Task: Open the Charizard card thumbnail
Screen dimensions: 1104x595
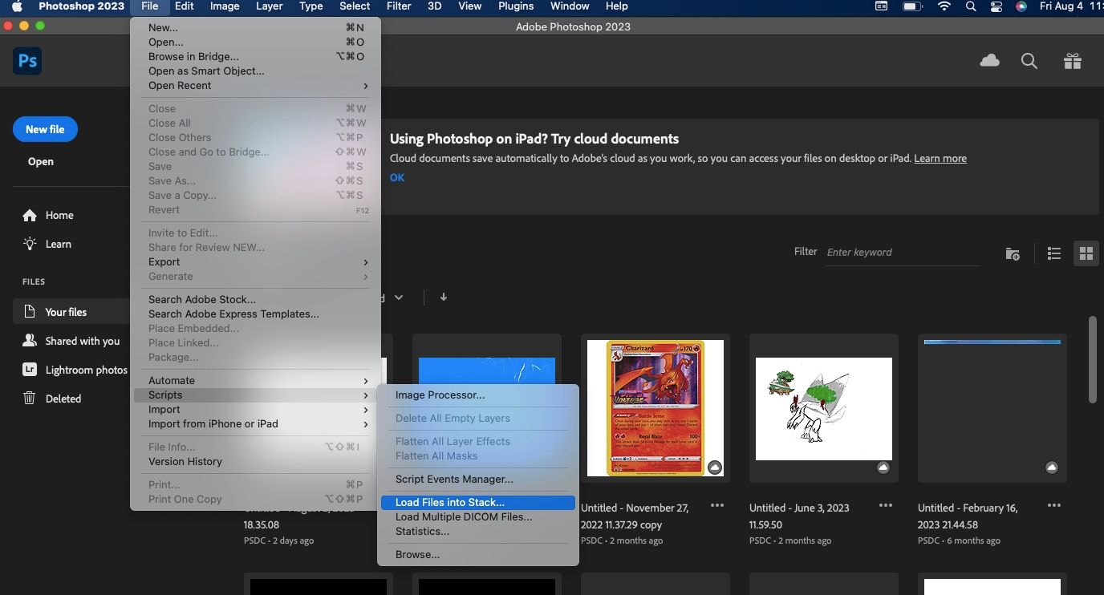Action: 655,408
